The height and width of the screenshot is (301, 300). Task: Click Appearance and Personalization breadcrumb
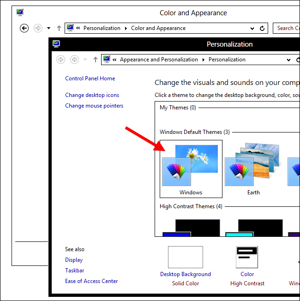click(x=159, y=60)
